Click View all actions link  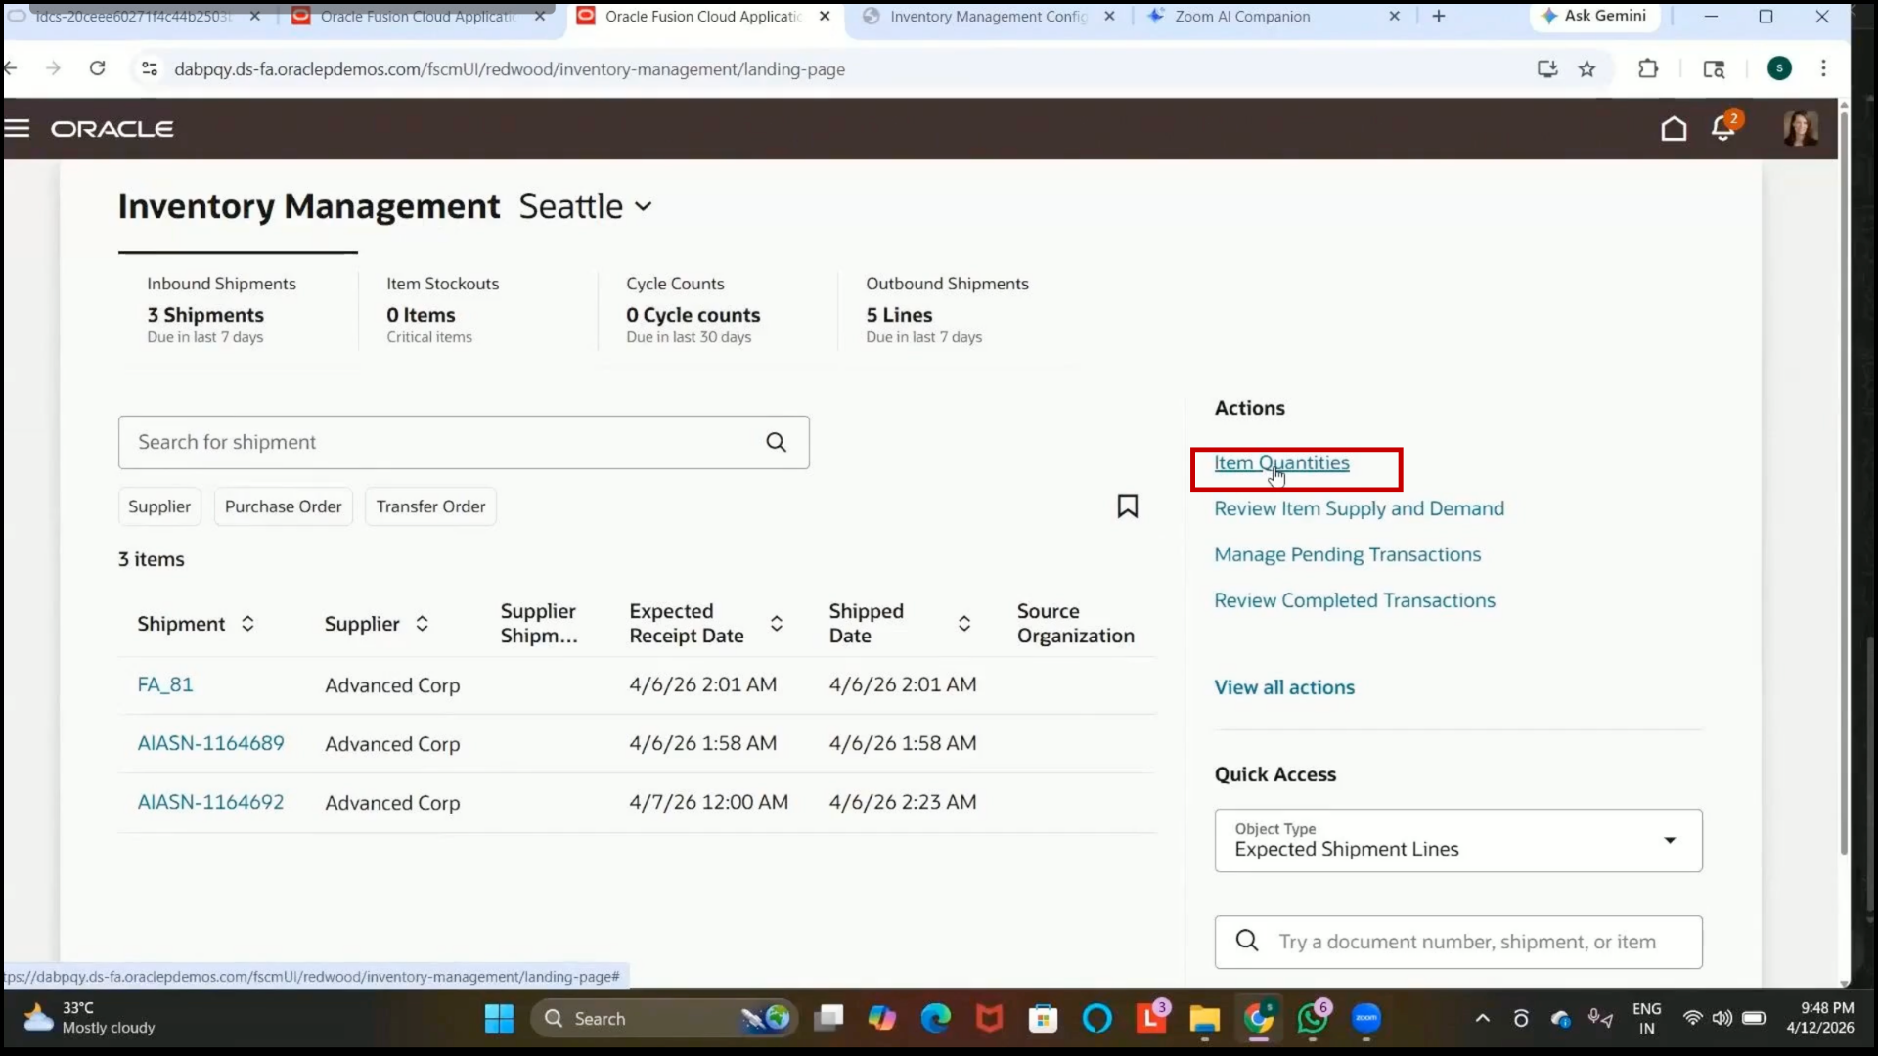[x=1284, y=687]
